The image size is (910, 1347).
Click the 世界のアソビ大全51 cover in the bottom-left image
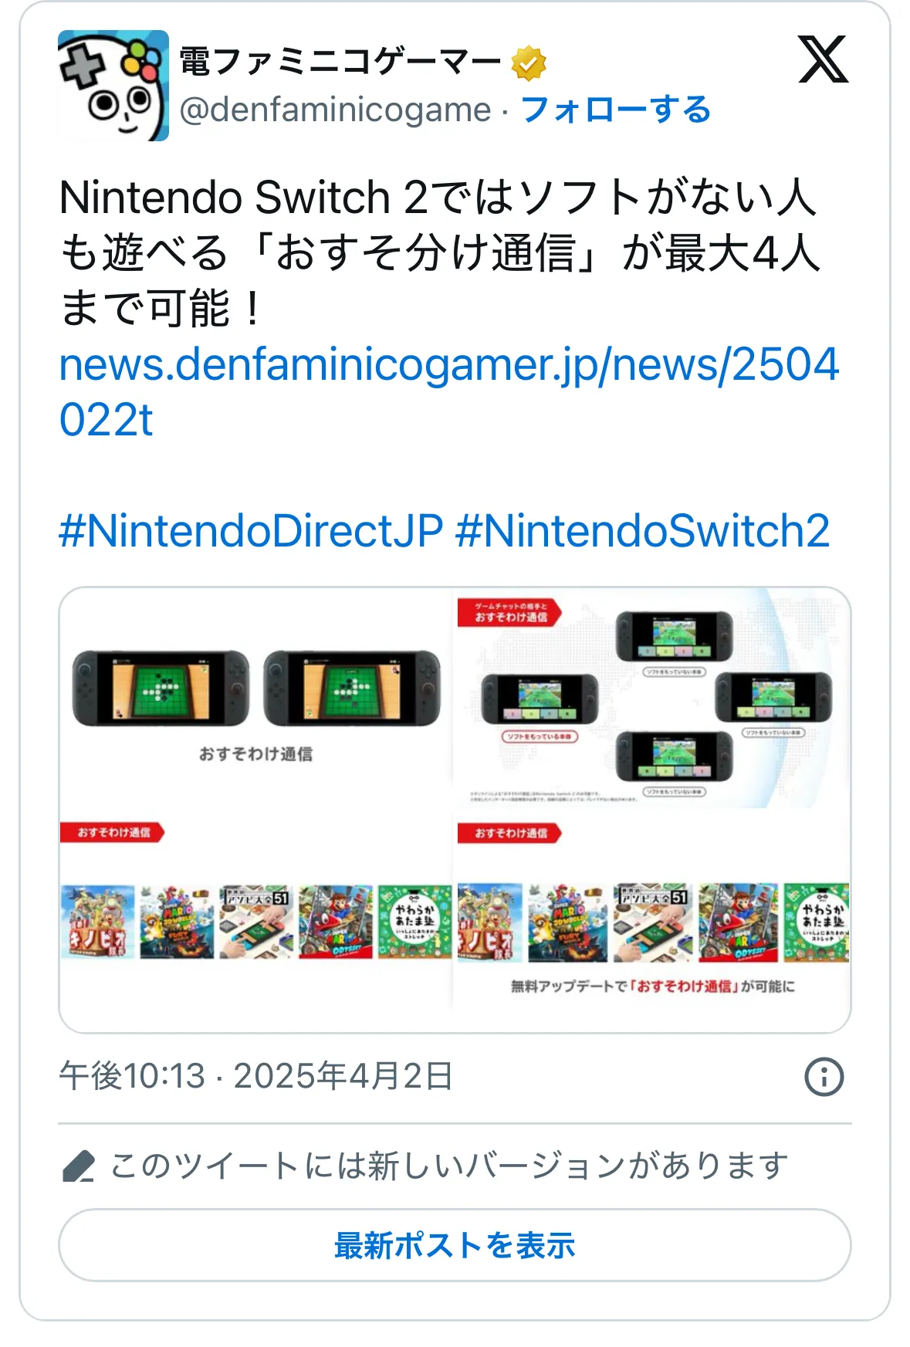coord(256,922)
